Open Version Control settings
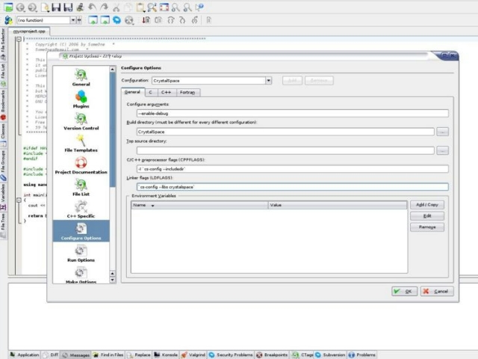478x359 pixels. (81, 121)
